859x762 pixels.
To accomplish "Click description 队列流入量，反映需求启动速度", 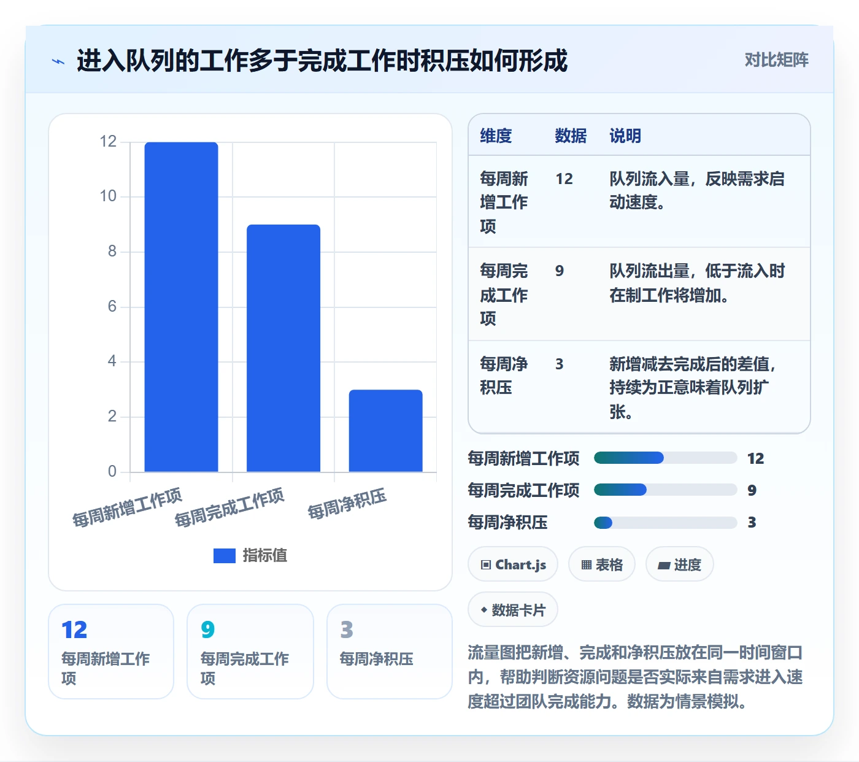I will (697, 190).
